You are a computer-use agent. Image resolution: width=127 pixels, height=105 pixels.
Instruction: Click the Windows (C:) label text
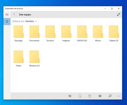(34, 66)
